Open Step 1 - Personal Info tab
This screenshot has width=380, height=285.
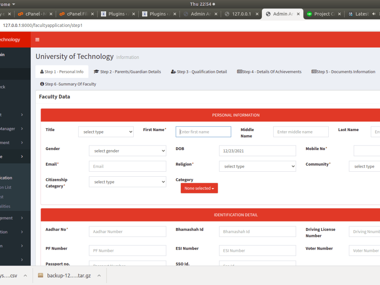pos(62,72)
